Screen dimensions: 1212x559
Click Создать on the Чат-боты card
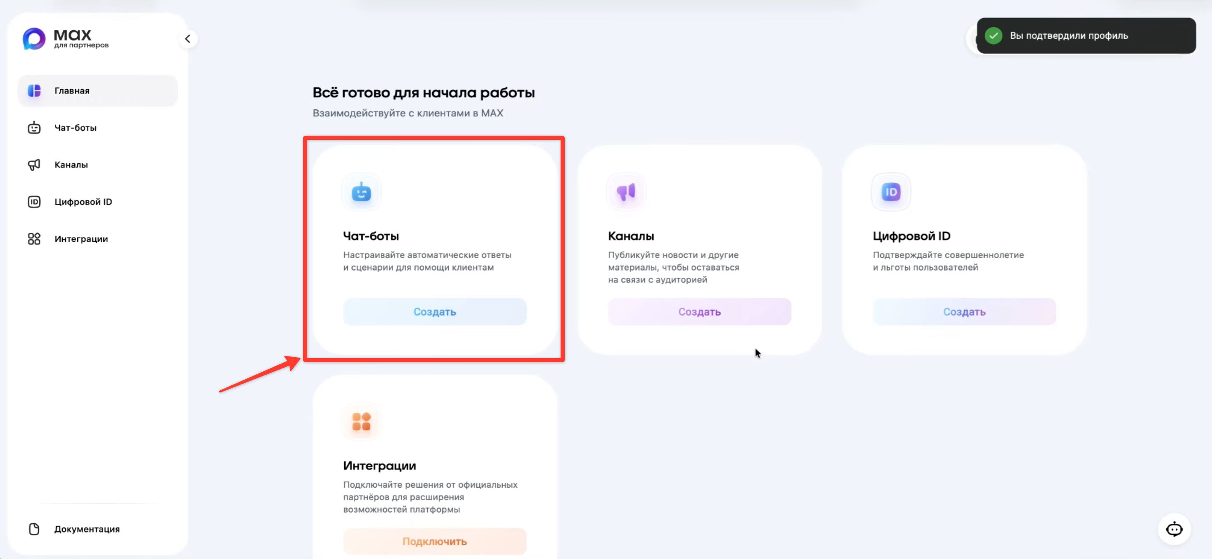click(x=435, y=312)
